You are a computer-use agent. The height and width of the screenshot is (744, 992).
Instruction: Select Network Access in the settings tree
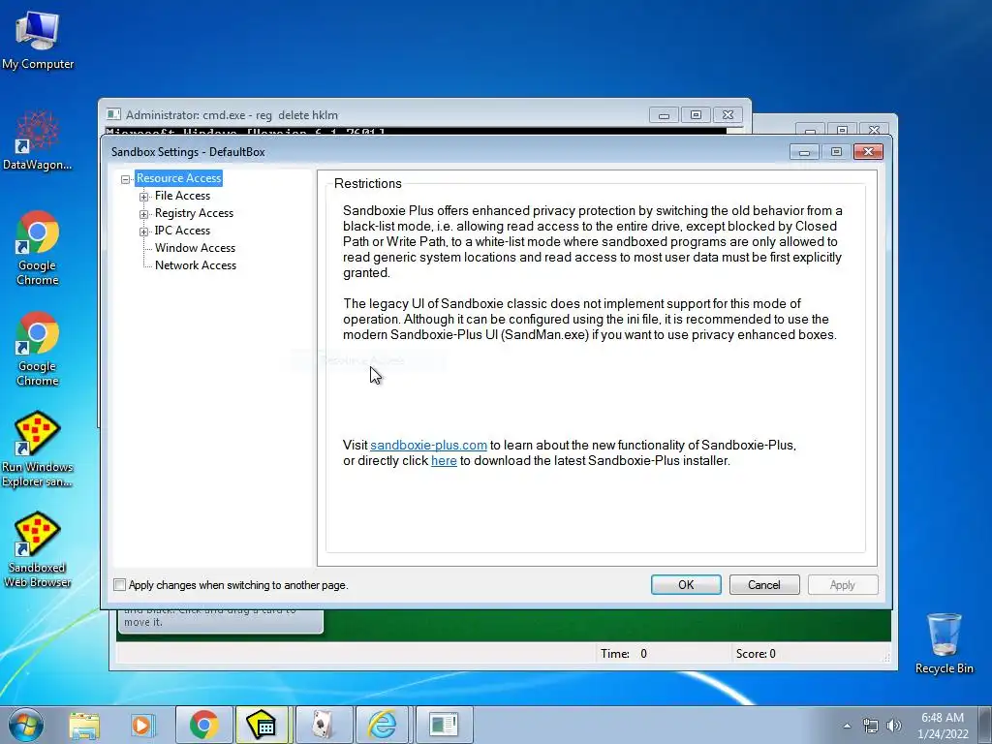point(196,265)
